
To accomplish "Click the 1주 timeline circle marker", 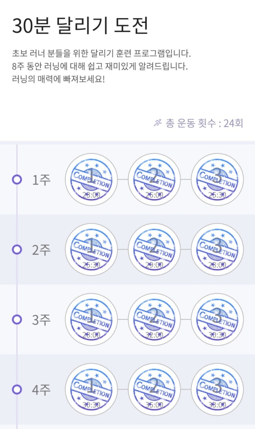I will [17, 180].
